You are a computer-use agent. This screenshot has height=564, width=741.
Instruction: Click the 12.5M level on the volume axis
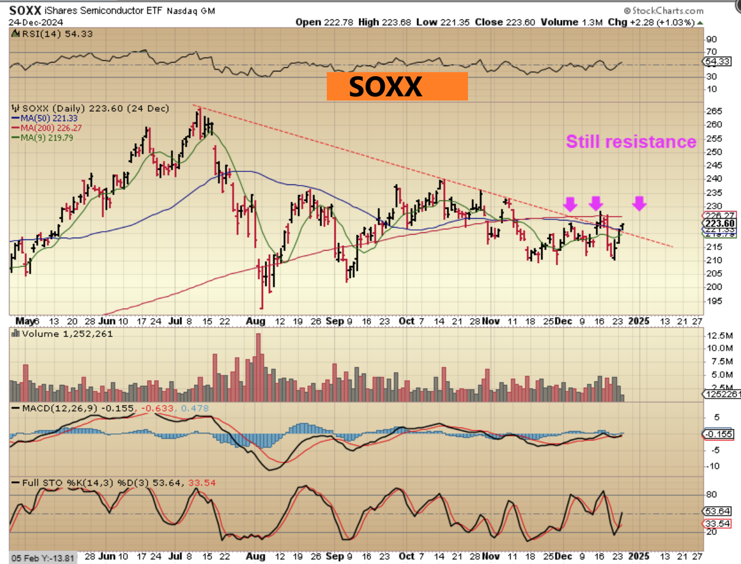720,335
